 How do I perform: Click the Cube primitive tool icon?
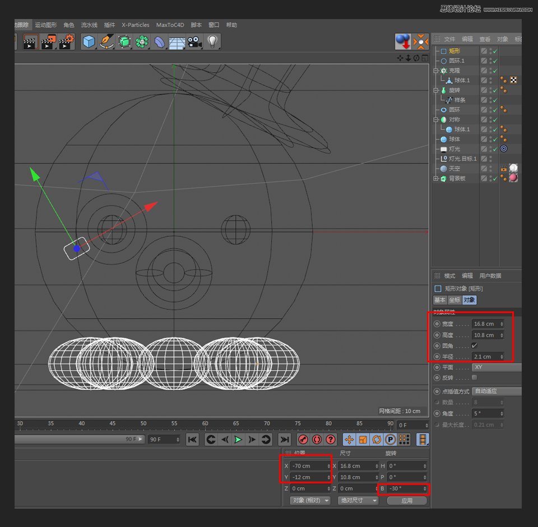pos(89,42)
